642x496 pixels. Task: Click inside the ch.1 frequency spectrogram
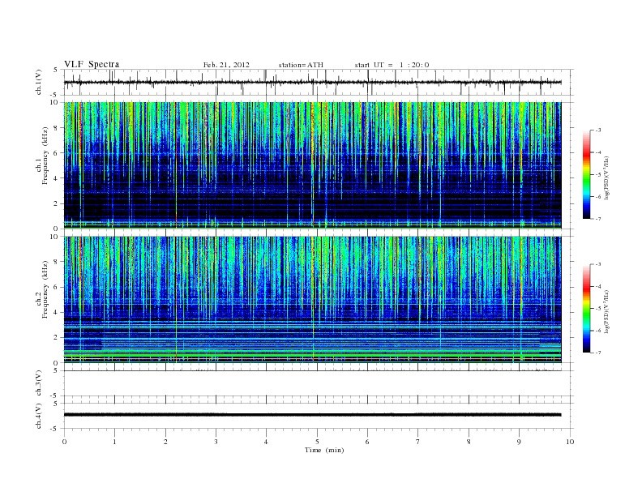(312, 165)
